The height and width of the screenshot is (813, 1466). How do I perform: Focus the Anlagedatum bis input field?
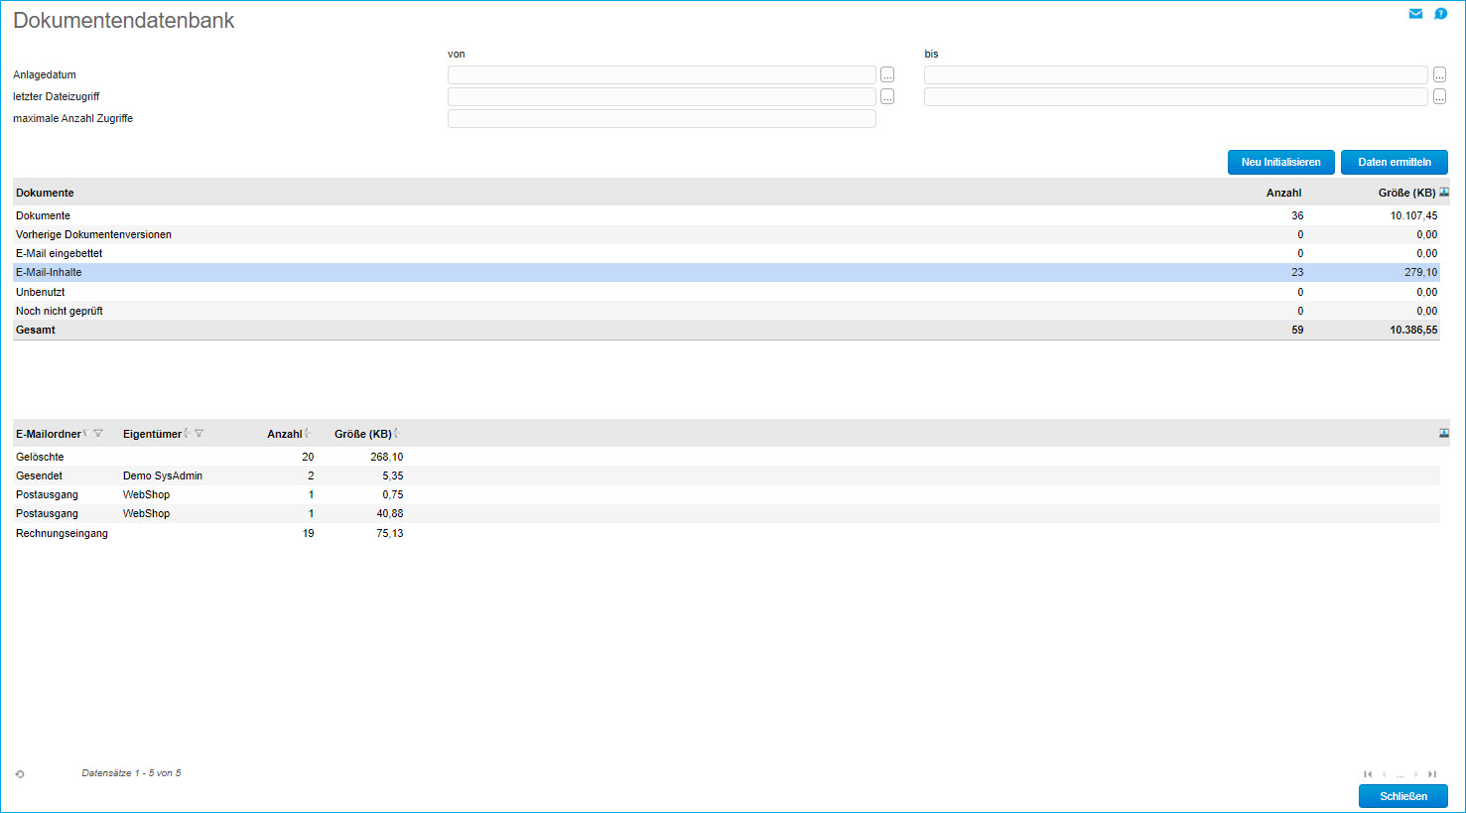[1176, 74]
